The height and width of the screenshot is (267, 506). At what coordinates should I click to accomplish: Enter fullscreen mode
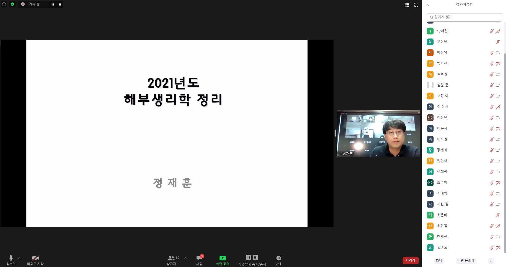[416, 4]
